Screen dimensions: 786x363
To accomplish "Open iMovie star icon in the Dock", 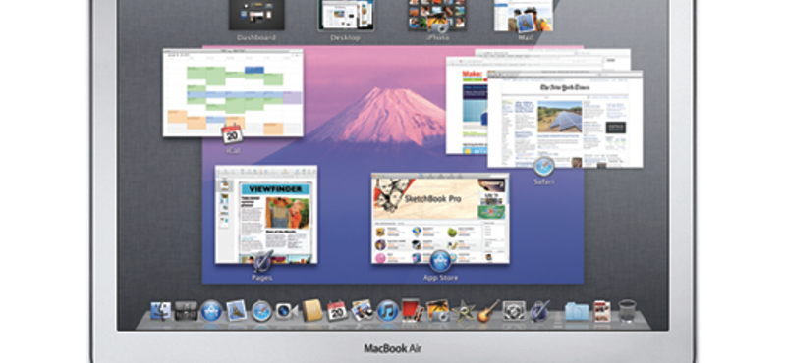I will click(463, 311).
